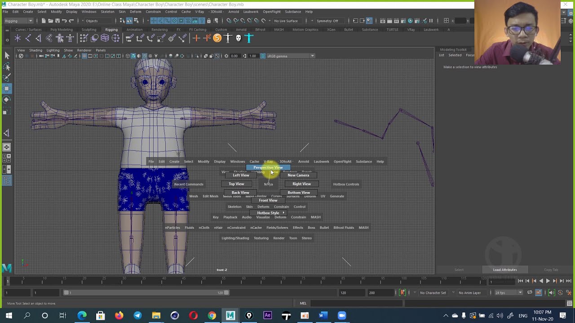Image resolution: width=575 pixels, height=323 pixels.
Task: Open Maya from the Windows taskbar
Action: coord(230,315)
